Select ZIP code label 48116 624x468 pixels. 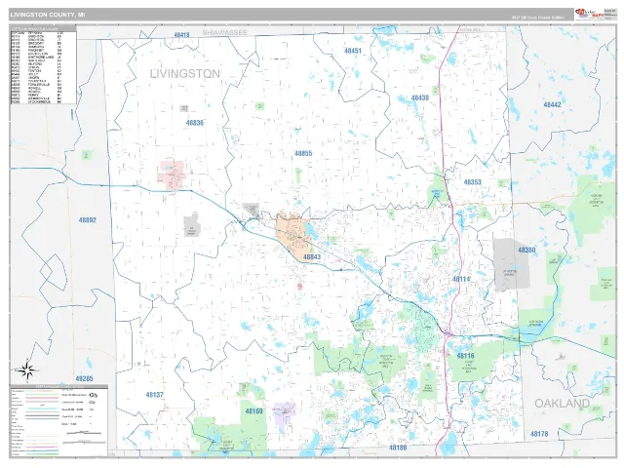coord(465,356)
